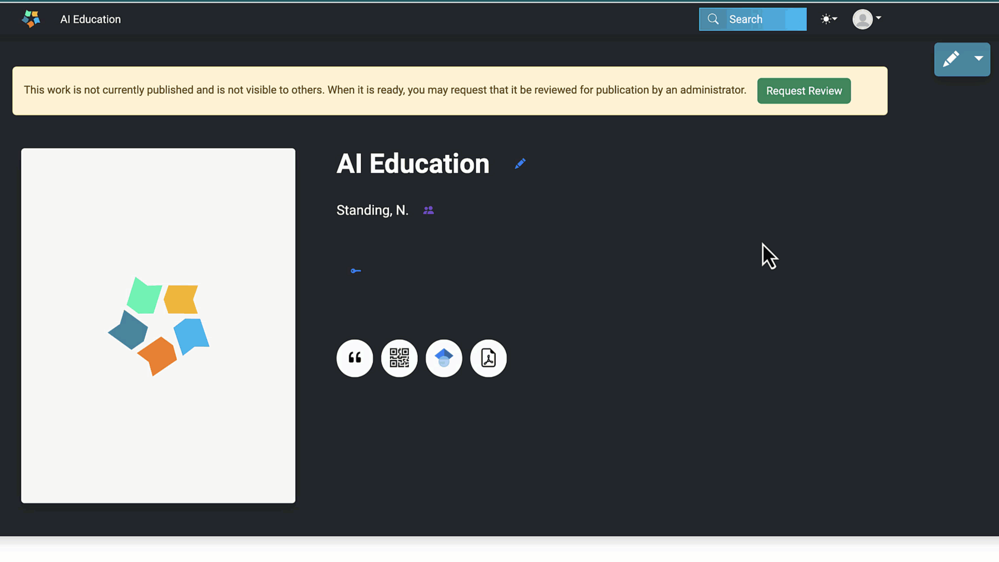Screen dimensions: 999x562
Task: Click the small blue key icon
Action: click(x=355, y=271)
